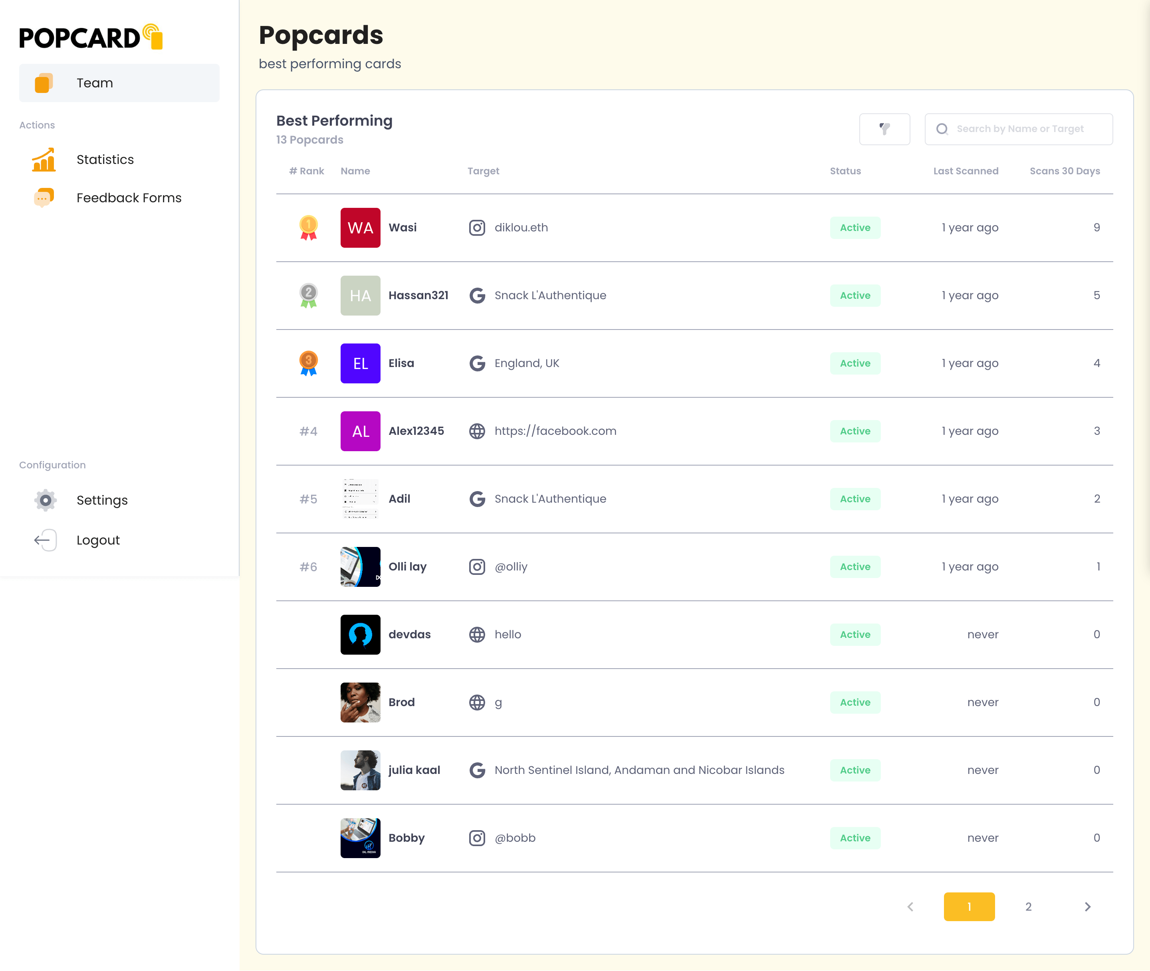1150x971 pixels.
Task: Click target diklou.eth
Action: (521, 227)
